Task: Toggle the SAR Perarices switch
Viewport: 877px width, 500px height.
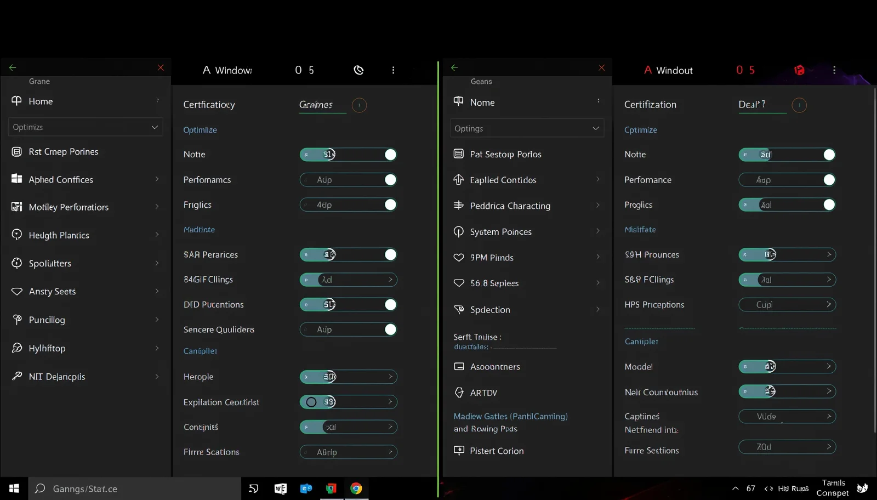Action: tap(348, 254)
